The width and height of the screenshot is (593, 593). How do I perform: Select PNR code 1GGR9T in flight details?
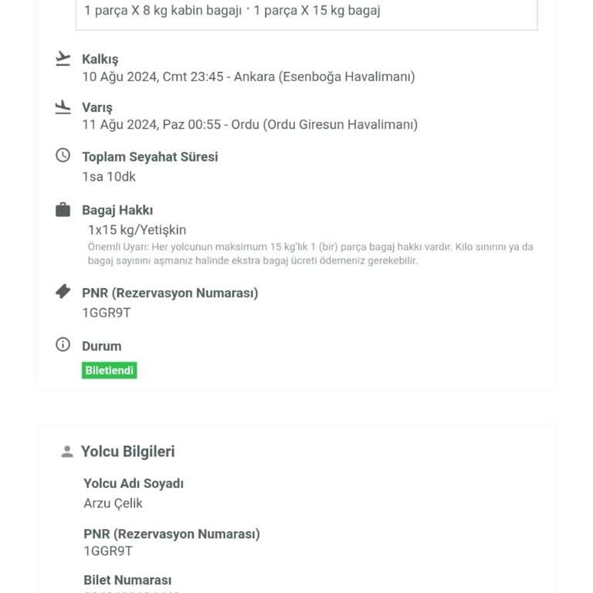[x=107, y=313]
